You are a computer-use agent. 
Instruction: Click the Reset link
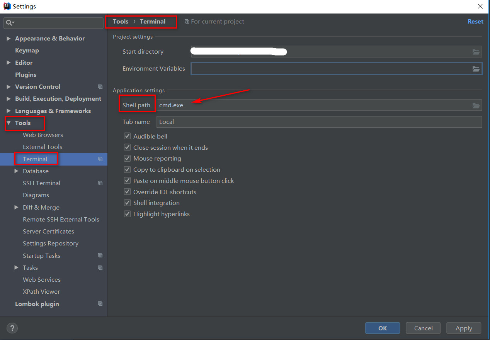pos(475,22)
